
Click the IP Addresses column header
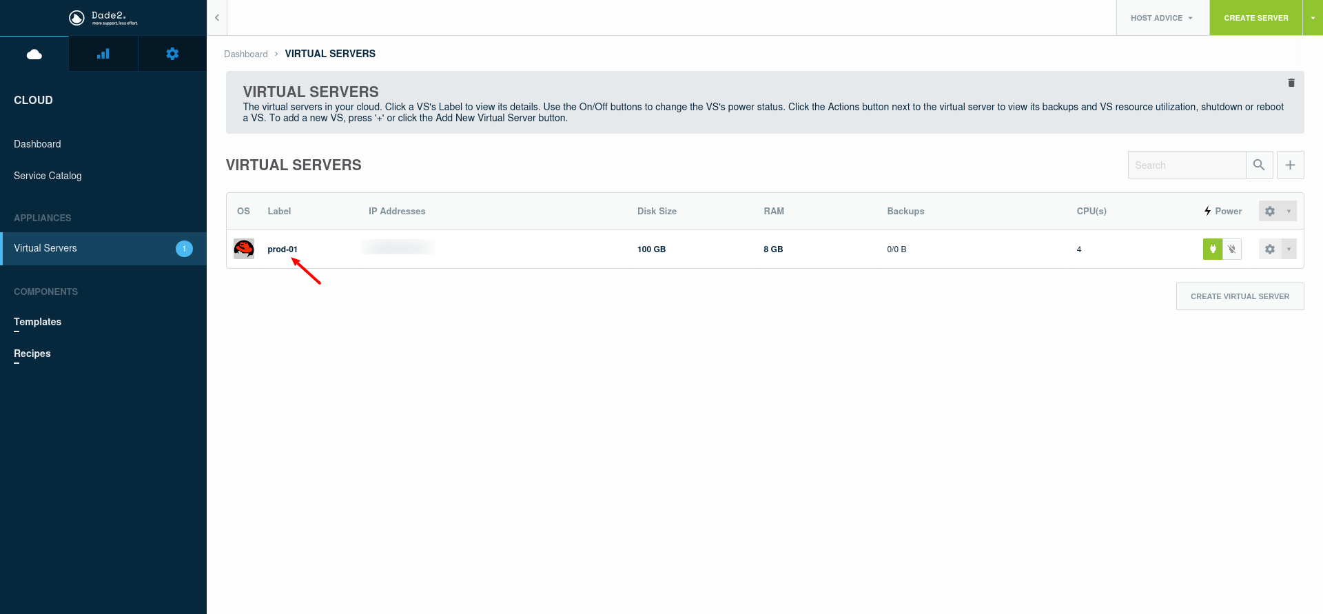pos(397,211)
